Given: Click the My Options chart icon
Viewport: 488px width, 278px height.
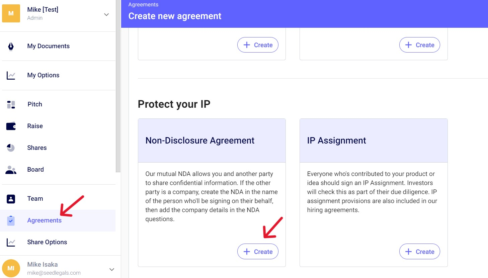Looking at the screenshot, I should tap(11, 75).
